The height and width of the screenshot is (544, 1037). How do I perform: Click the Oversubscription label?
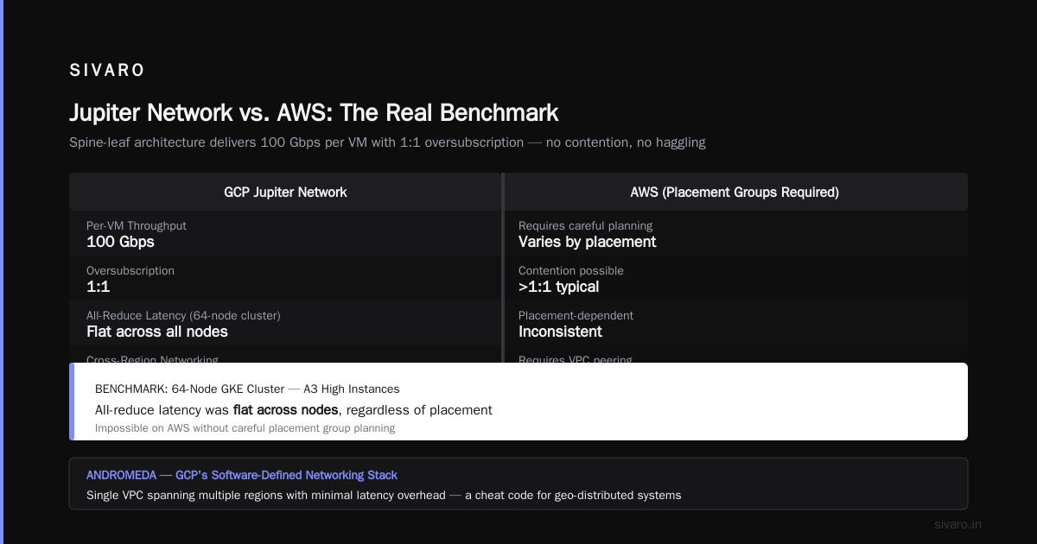click(130, 270)
